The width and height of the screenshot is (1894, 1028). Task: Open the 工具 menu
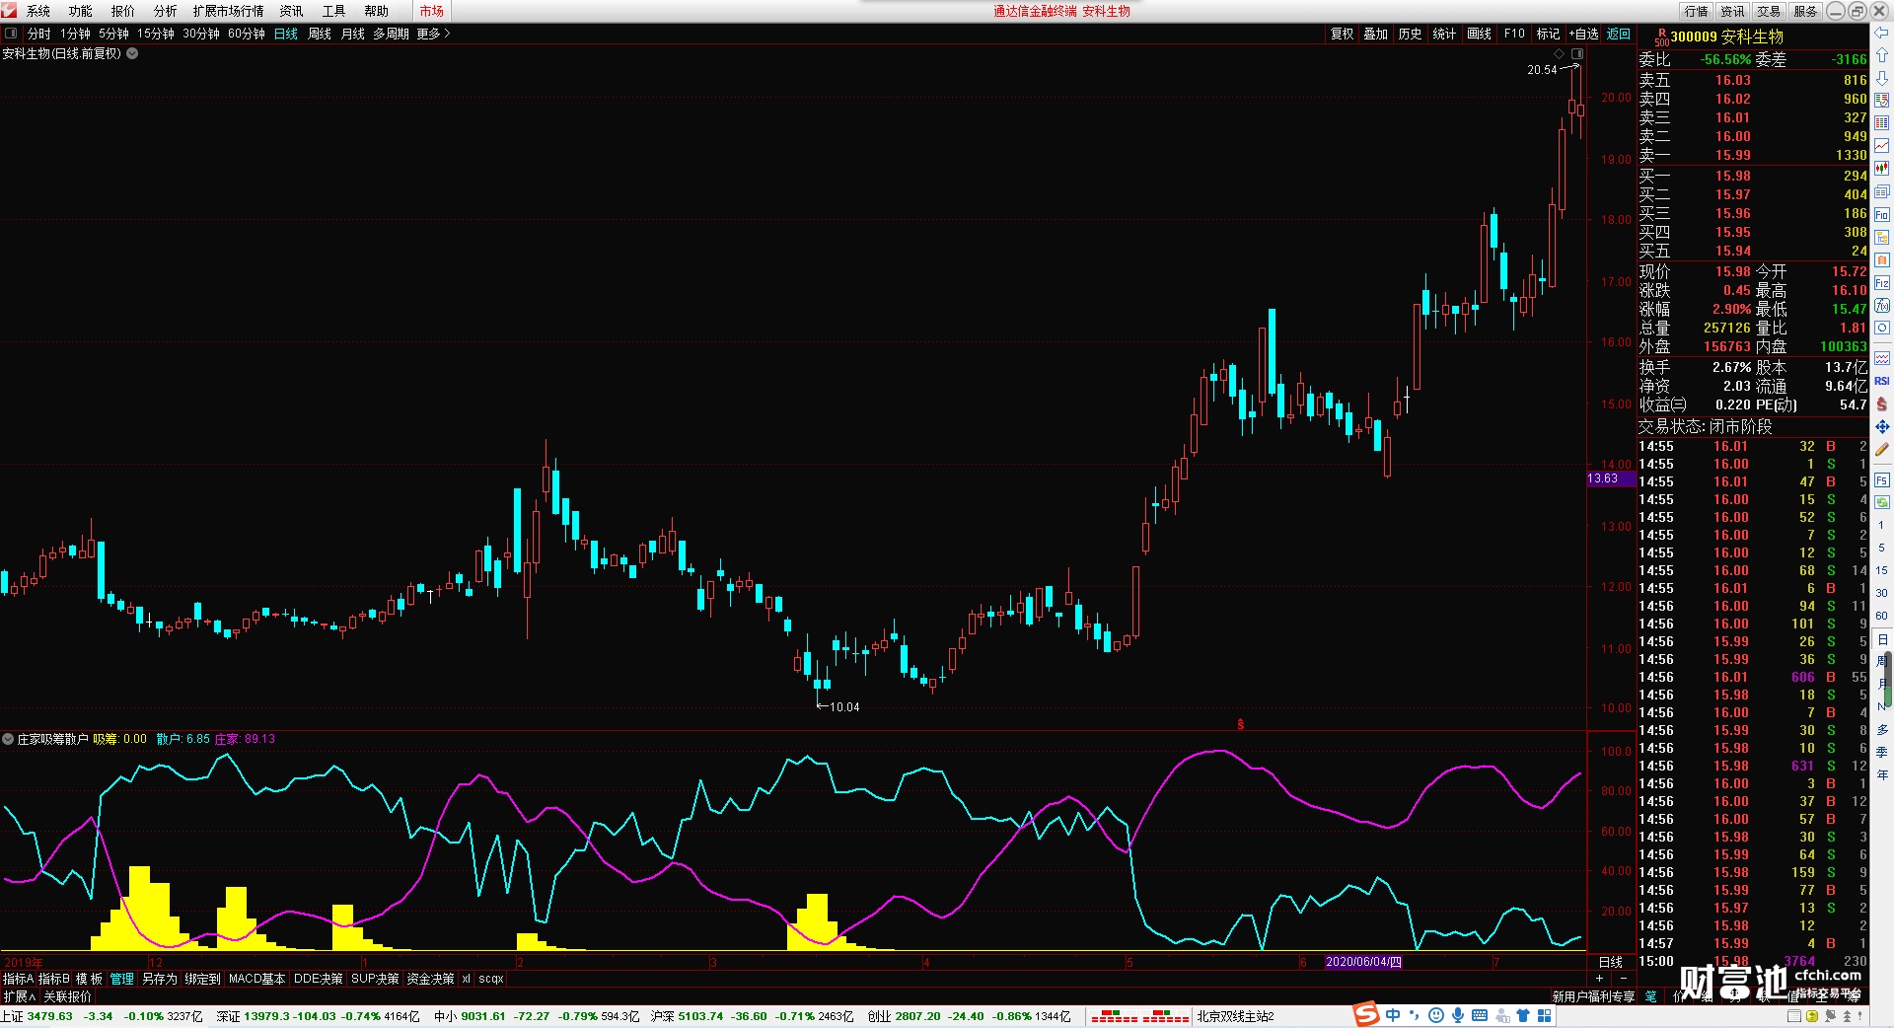click(334, 11)
